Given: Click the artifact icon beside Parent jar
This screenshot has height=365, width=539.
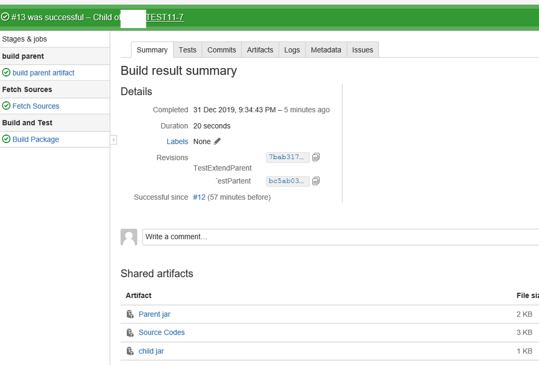Looking at the screenshot, I should (x=130, y=314).
